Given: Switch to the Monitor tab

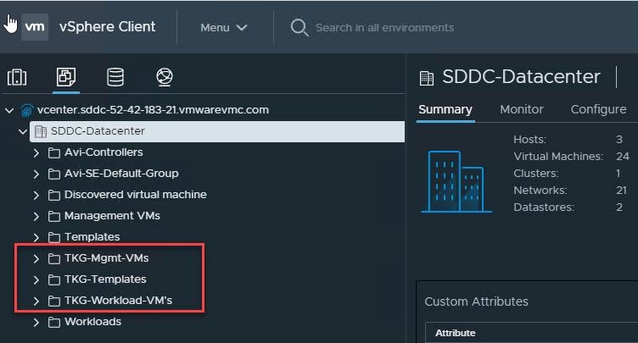Looking at the screenshot, I should click(x=521, y=109).
